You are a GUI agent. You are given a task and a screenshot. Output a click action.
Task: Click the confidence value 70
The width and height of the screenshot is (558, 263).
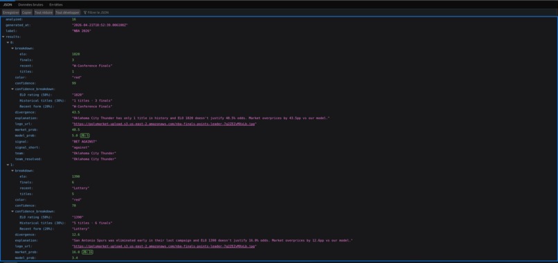pos(73,206)
